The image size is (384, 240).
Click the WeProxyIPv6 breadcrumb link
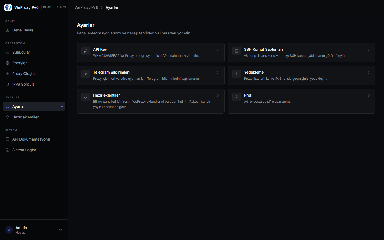click(86, 7)
